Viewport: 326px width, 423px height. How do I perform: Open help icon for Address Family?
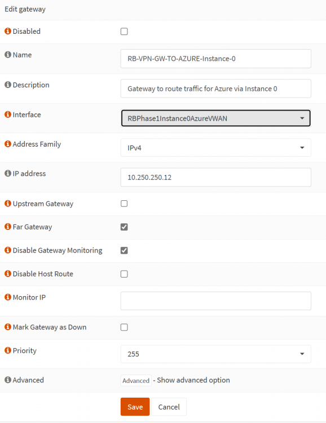coord(8,144)
